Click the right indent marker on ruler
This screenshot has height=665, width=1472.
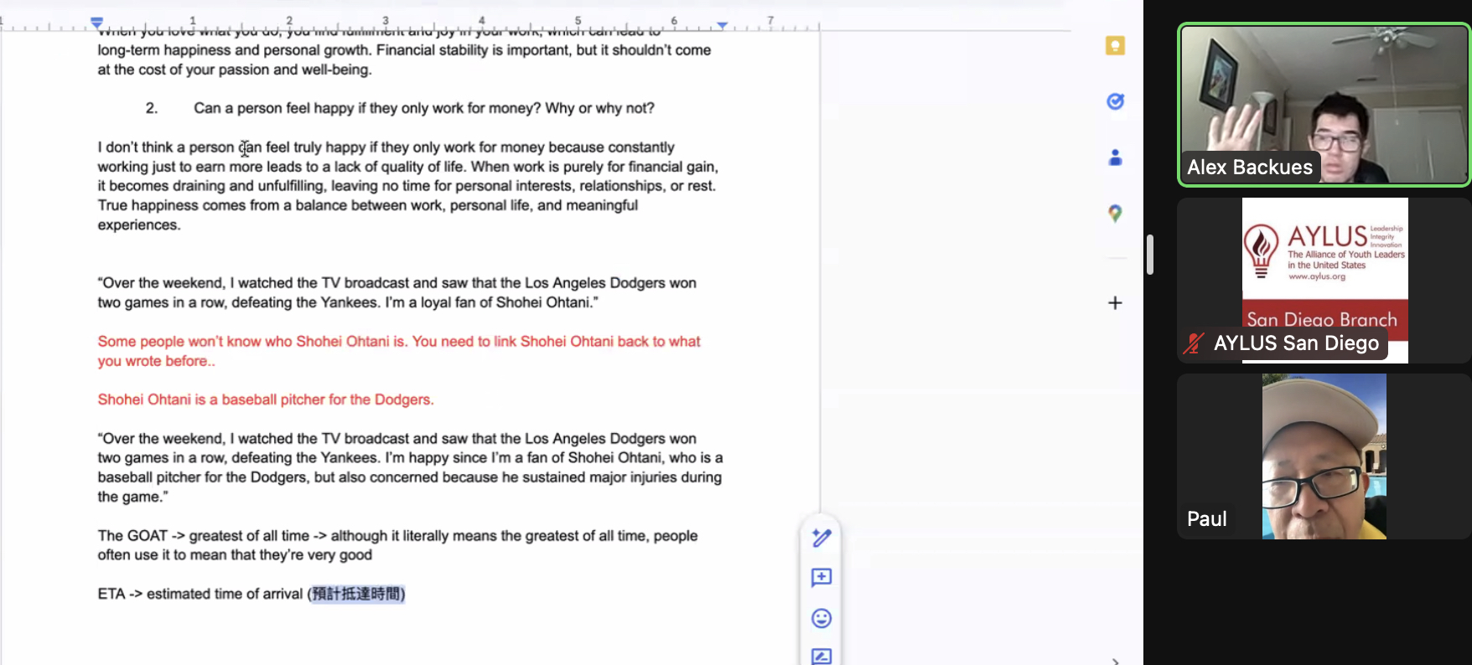pyautogui.click(x=722, y=26)
